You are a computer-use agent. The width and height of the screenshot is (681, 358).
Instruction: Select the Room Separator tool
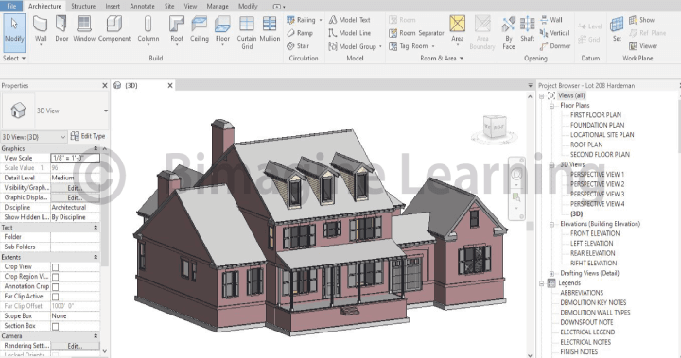(x=416, y=33)
